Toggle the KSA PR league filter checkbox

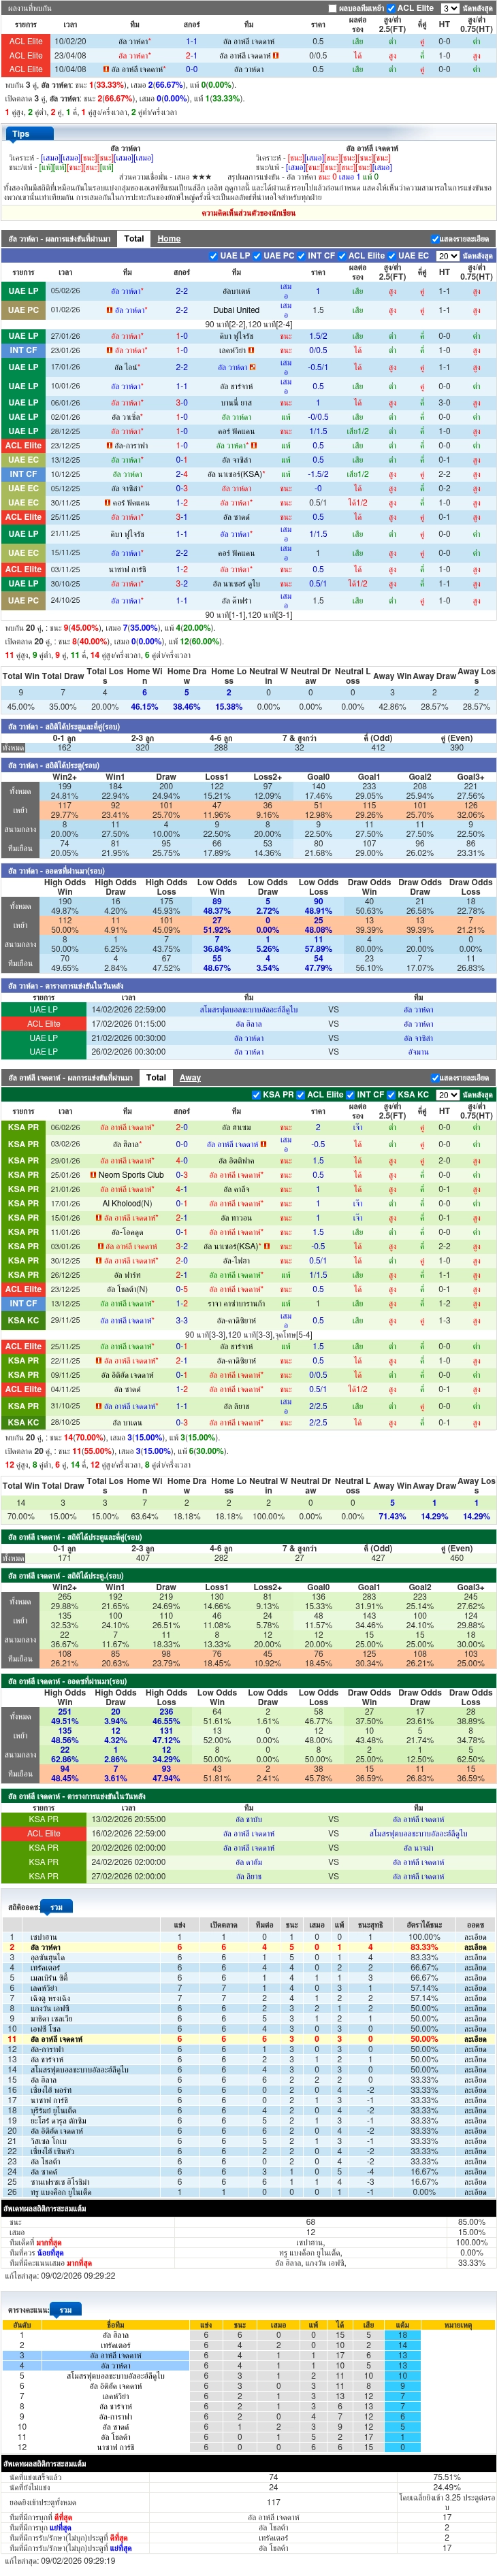click(x=256, y=1094)
